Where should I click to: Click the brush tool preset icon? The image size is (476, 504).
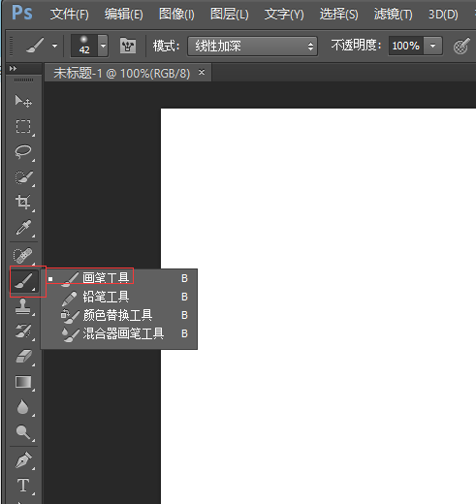click(35, 46)
